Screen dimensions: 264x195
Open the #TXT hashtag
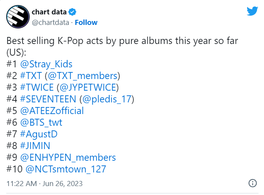pos(31,76)
